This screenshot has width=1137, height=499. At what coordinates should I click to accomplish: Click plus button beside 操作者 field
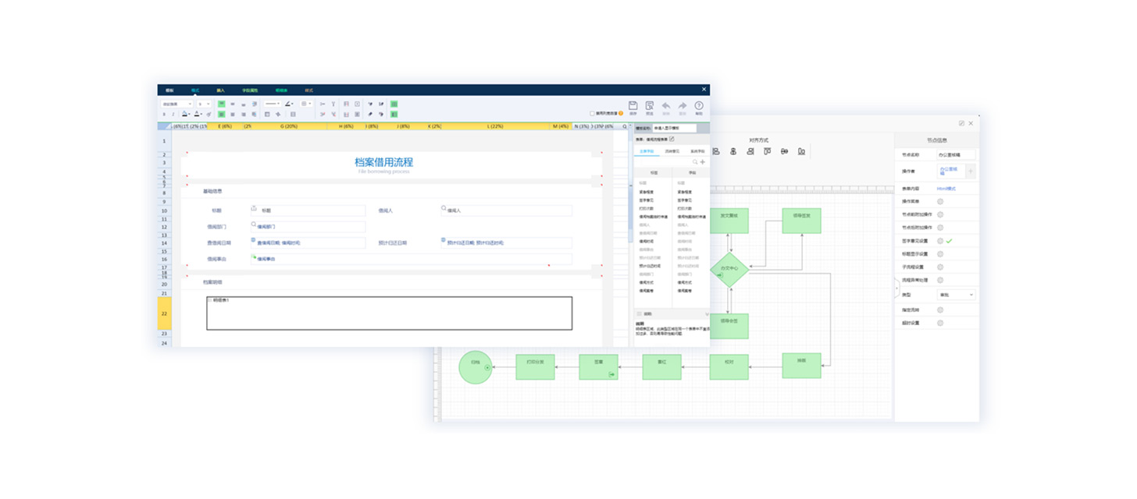tap(971, 171)
